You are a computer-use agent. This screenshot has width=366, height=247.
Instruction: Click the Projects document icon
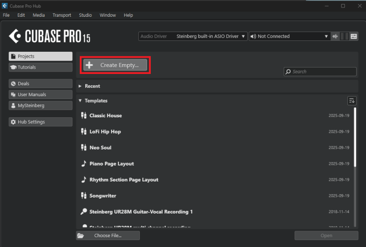coord(13,56)
